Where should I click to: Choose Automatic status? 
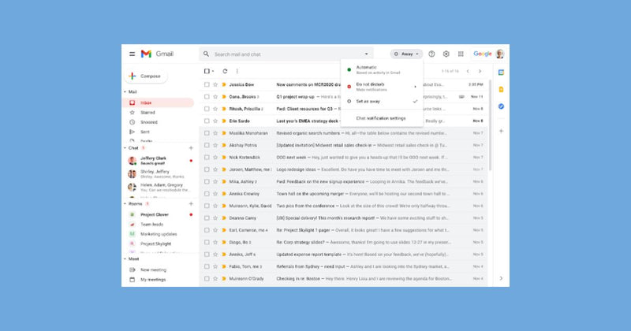coord(382,69)
